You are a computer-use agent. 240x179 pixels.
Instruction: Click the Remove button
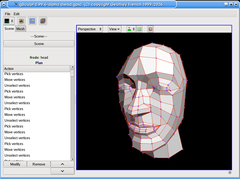[39, 164]
